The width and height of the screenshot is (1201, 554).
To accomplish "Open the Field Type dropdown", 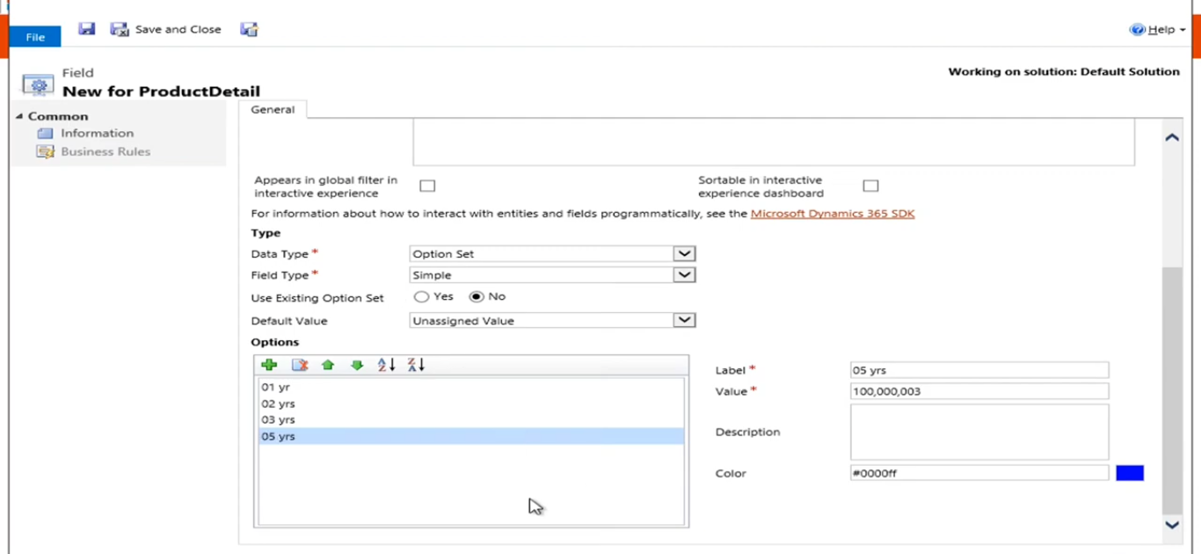I will click(x=684, y=274).
